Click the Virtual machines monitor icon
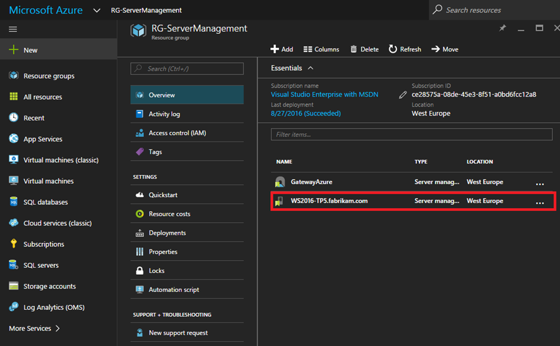 [14, 181]
